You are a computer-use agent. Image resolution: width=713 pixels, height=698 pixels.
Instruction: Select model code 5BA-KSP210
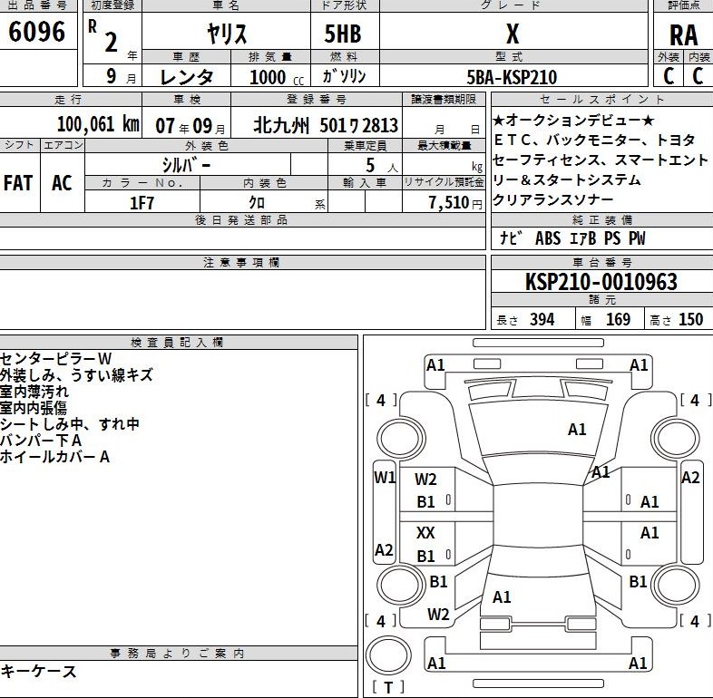tap(512, 77)
